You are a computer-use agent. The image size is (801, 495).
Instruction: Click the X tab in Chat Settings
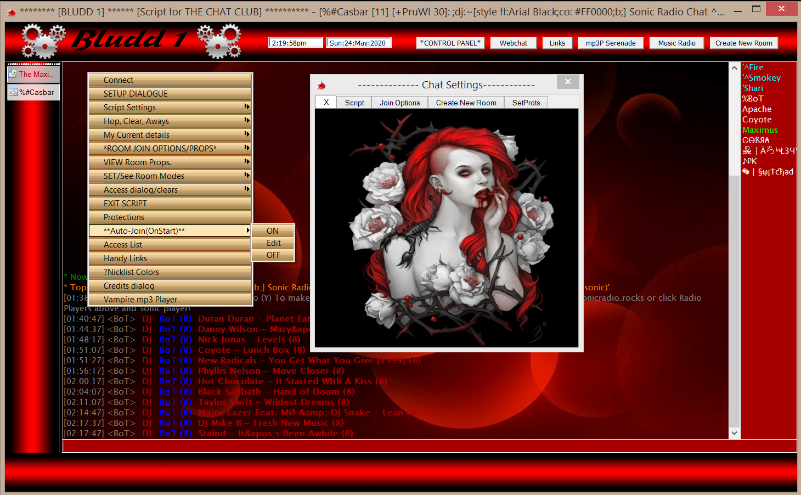[326, 102]
